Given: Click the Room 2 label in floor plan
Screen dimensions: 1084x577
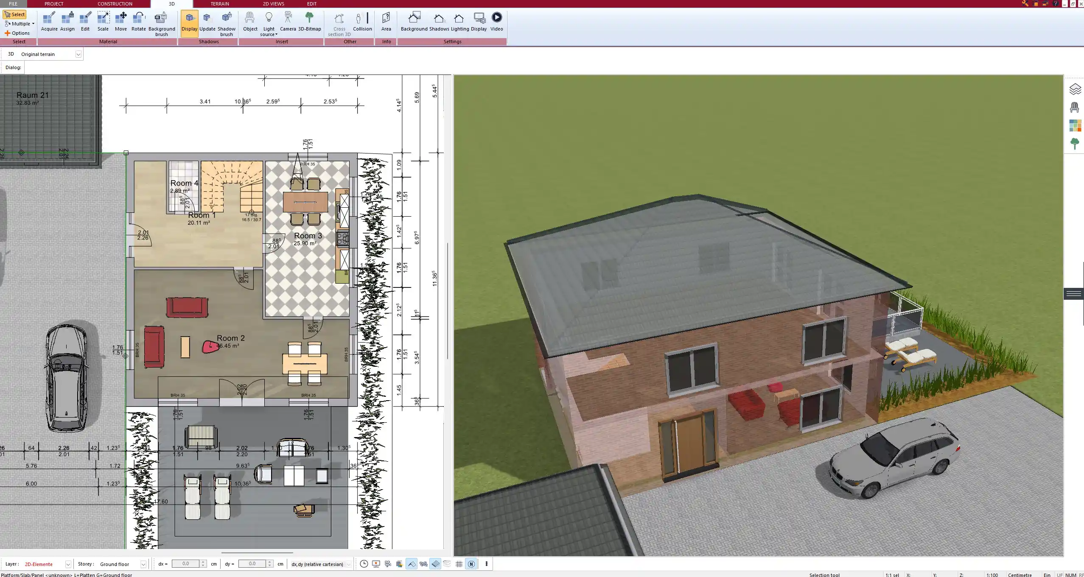Looking at the screenshot, I should (231, 338).
